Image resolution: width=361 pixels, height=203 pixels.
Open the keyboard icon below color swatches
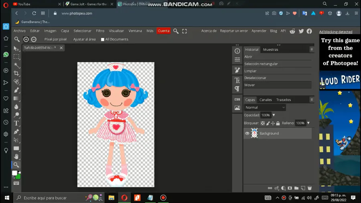[16, 183]
